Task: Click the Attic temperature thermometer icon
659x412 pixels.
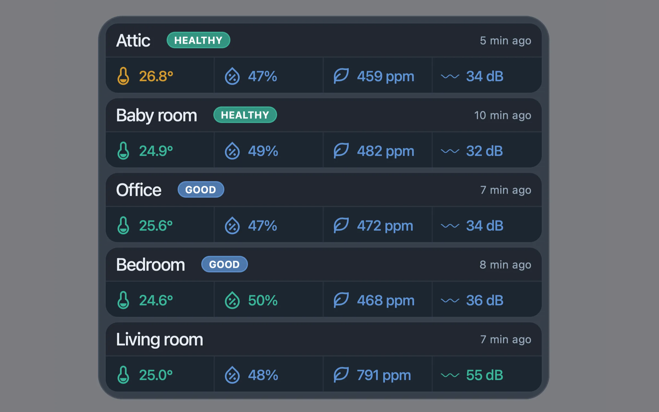Action: click(123, 76)
